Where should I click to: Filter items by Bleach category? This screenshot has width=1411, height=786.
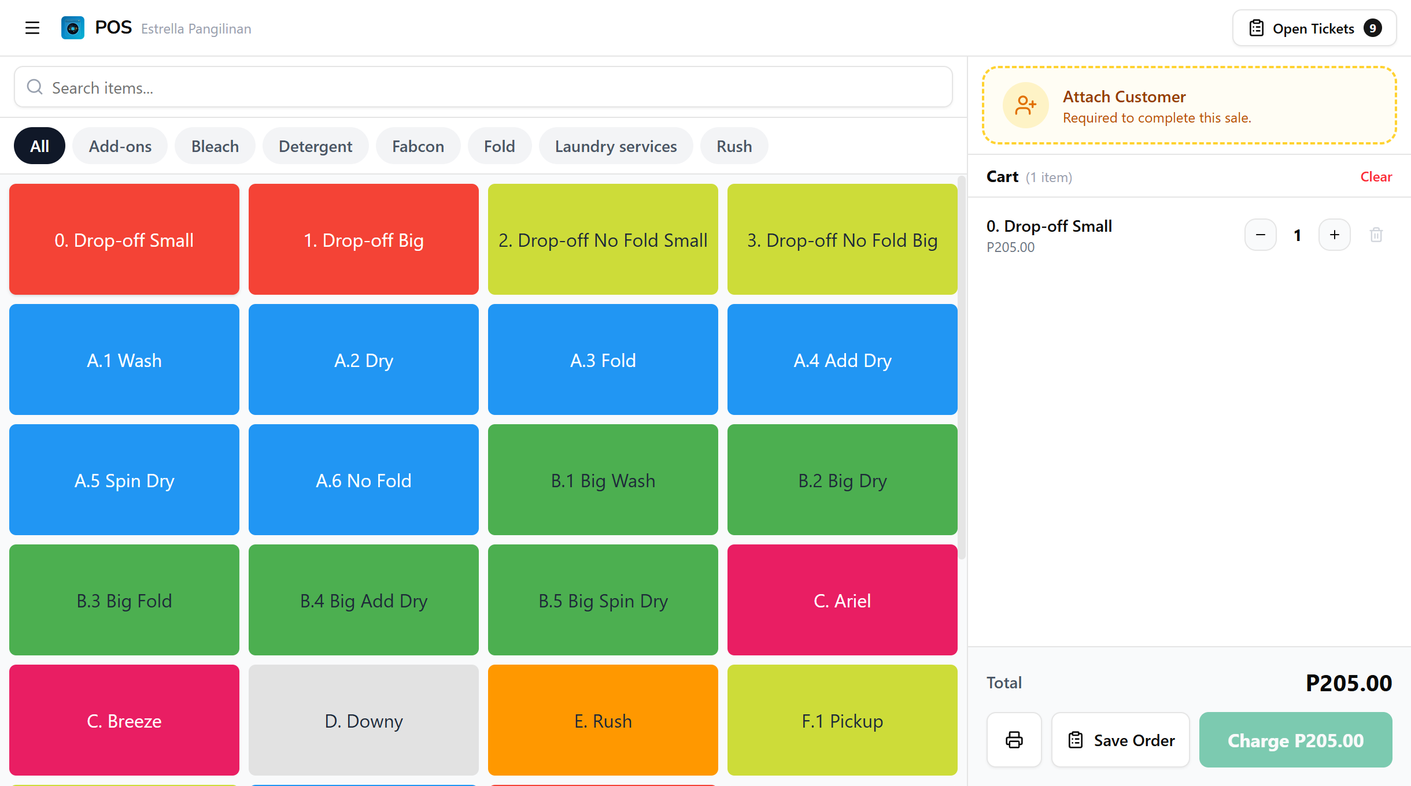pyautogui.click(x=215, y=146)
